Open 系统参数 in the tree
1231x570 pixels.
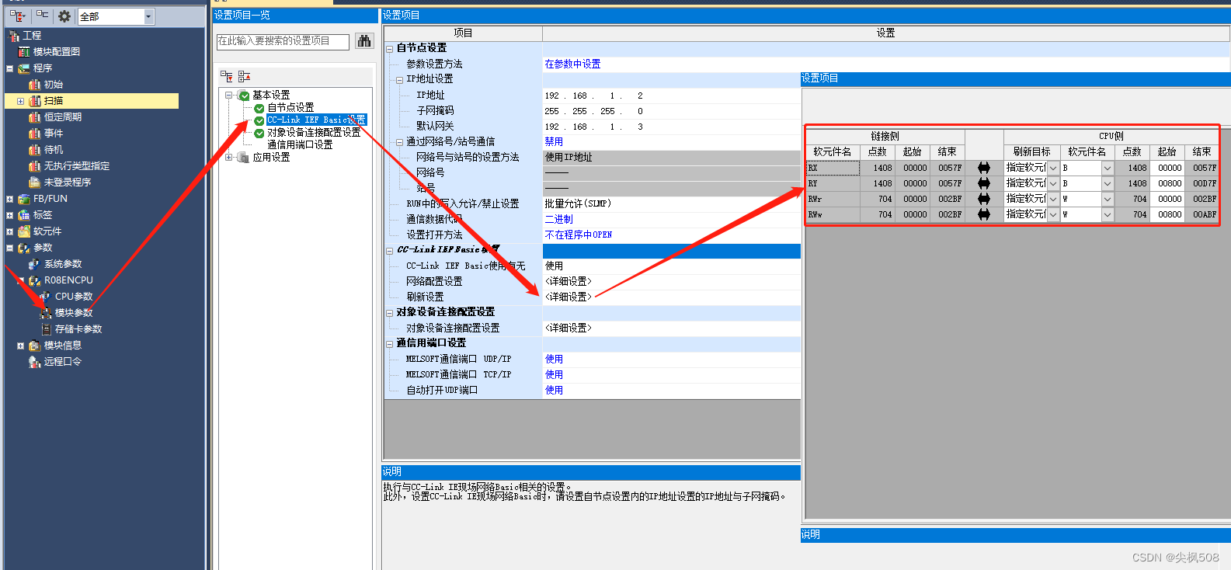point(63,264)
